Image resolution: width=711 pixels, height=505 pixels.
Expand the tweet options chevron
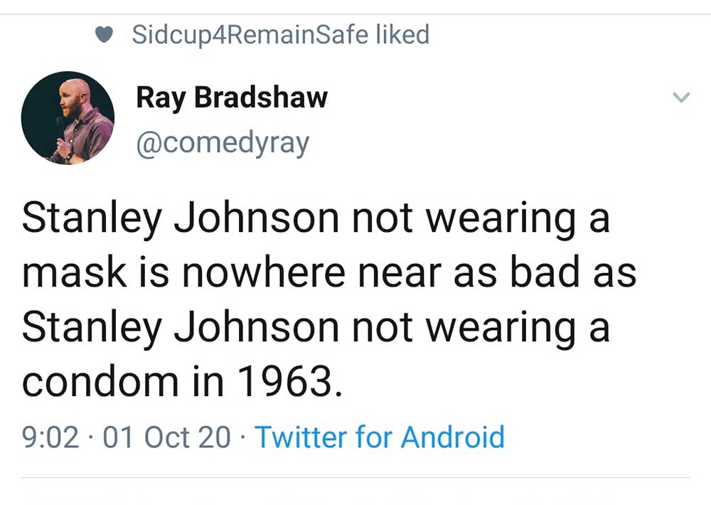[x=680, y=98]
